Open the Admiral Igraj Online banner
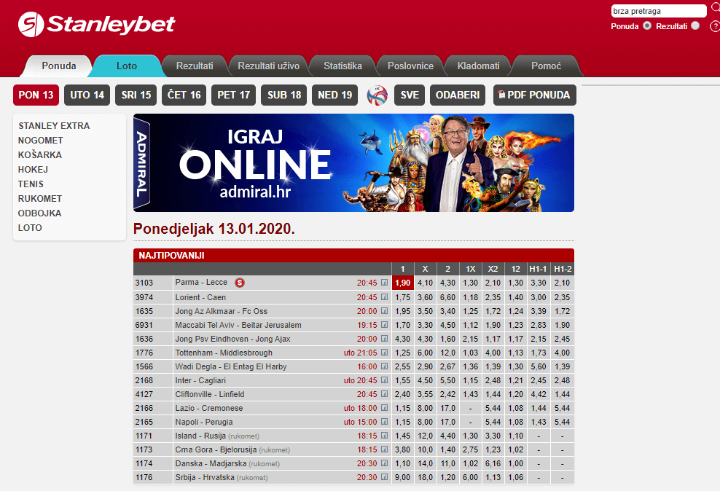Image resolution: width=720 pixels, height=491 pixels. pos(353,163)
